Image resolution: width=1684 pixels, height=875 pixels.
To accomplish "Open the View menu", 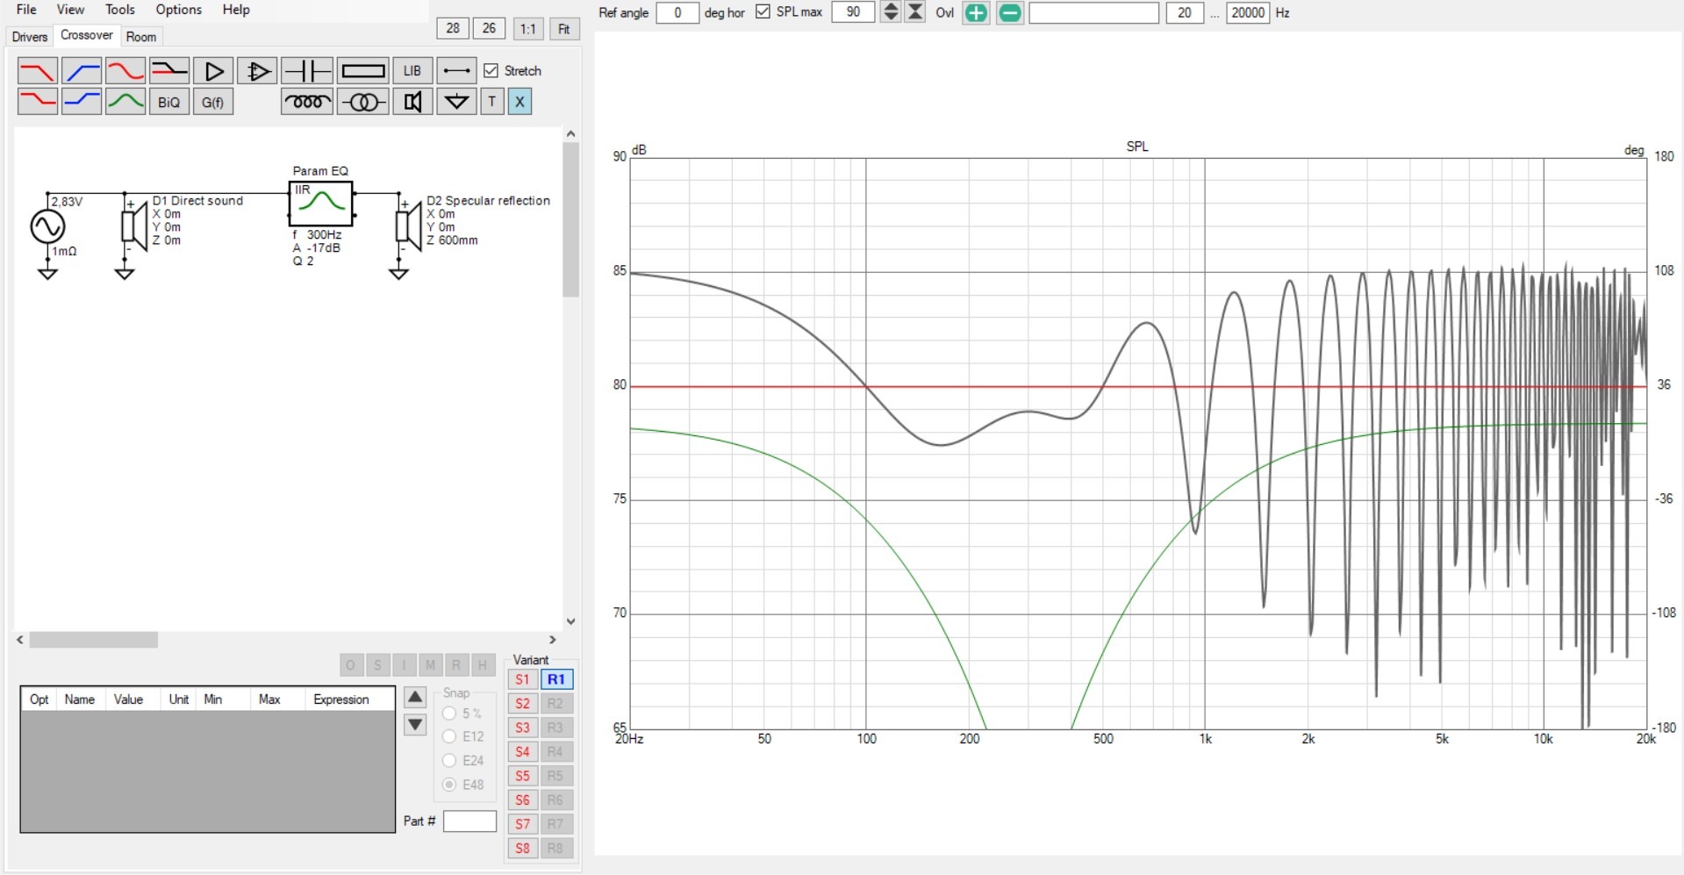I will point(70,10).
